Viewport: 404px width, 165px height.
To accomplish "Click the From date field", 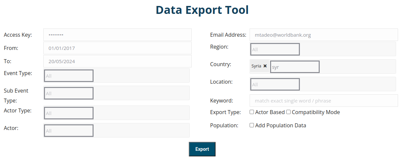I will click(117, 48).
